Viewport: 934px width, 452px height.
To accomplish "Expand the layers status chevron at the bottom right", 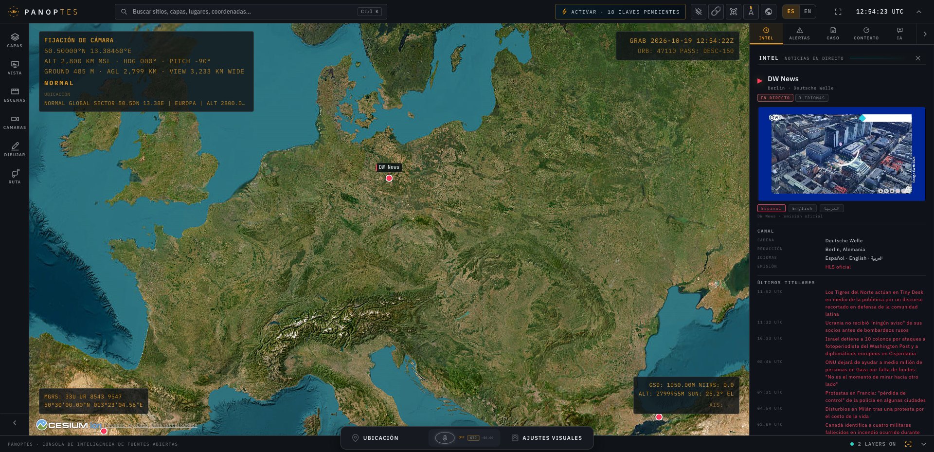I will (924, 444).
